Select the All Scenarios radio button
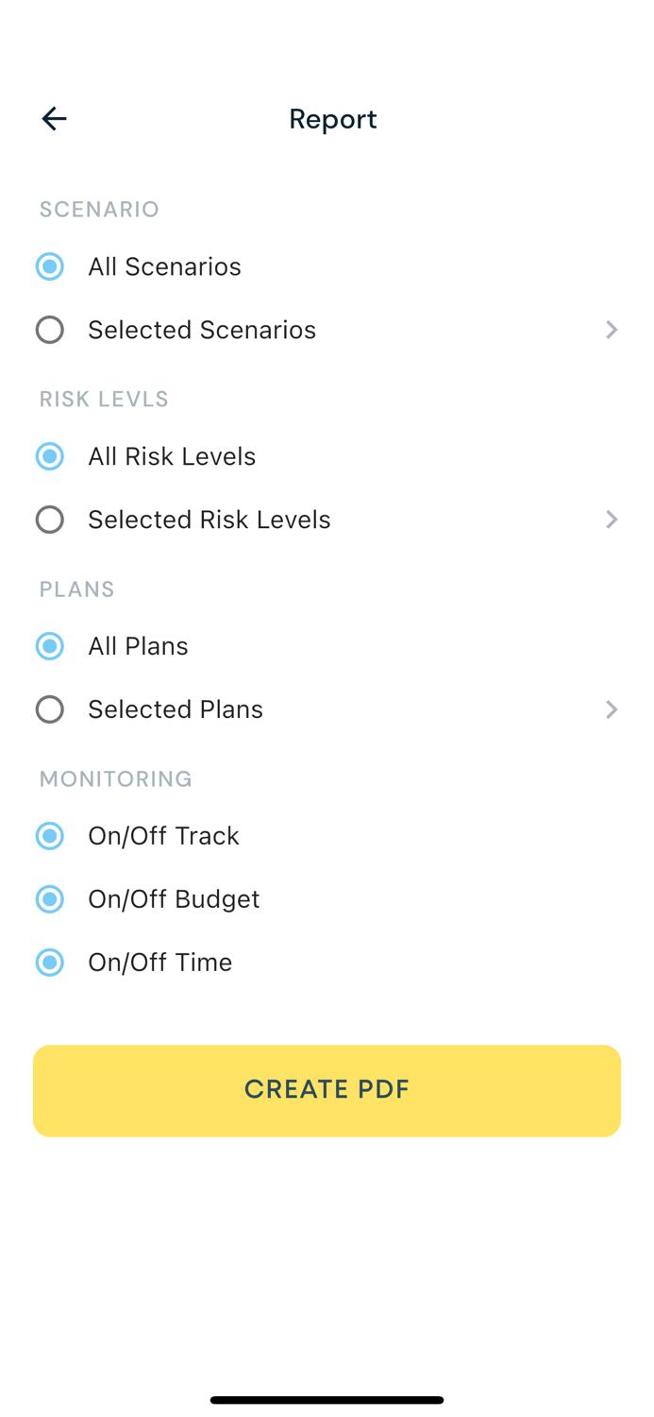 tap(49, 266)
